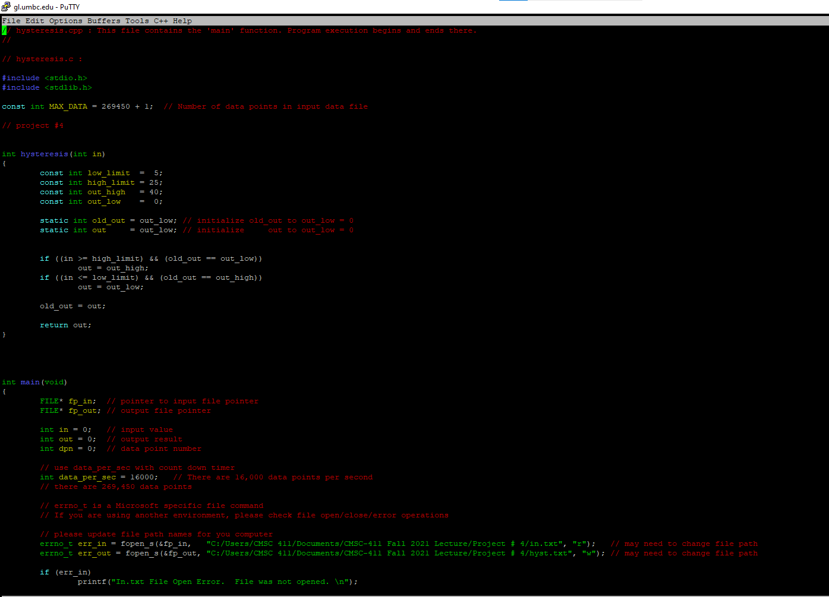Open the Help menu

[x=182, y=20]
